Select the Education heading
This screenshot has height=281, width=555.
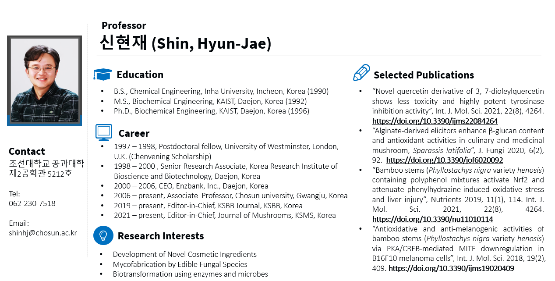[x=140, y=75]
